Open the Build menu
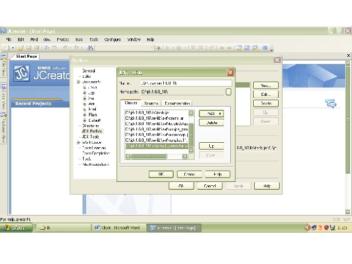The width and height of the screenshot is (352, 264). pos(79,40)
